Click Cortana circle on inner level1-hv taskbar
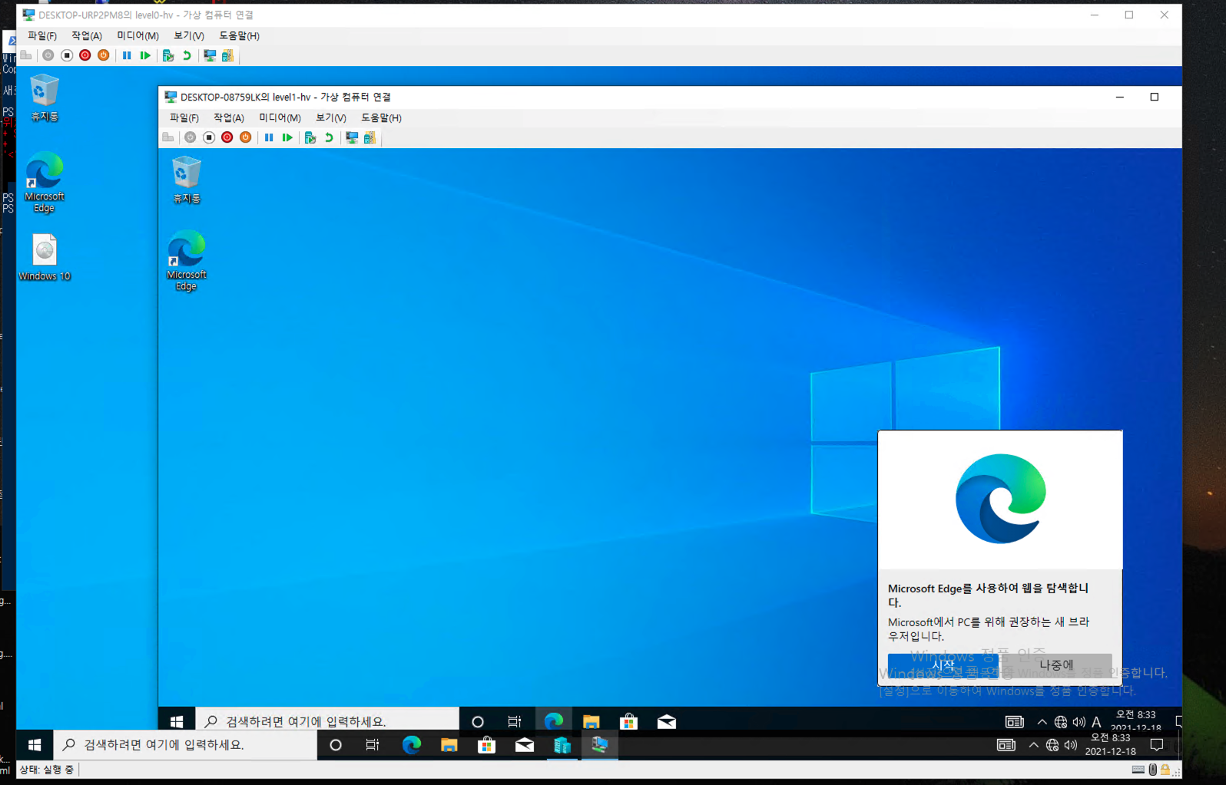 click(x=478, y=721)
